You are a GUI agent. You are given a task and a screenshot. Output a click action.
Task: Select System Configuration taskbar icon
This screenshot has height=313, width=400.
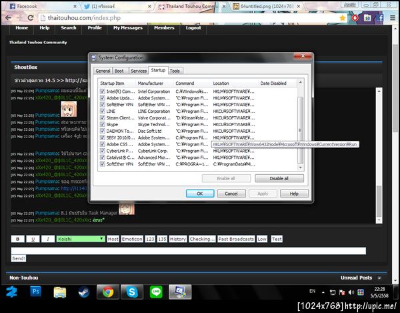[180, 292]
